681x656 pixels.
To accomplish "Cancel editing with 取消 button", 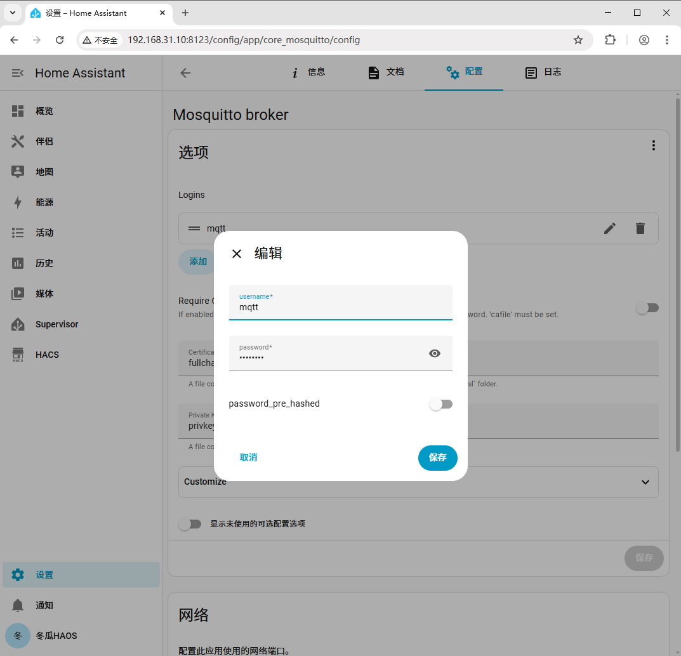I will point(248,457).
